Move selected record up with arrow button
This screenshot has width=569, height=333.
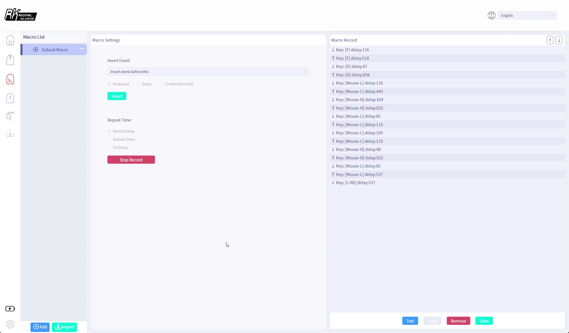[x=550, y=40]
